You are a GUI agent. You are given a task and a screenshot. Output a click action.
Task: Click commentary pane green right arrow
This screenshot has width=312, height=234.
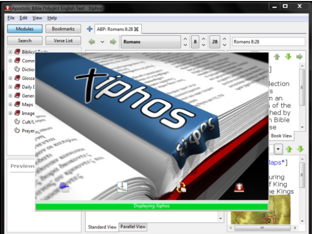pyautogui.click(x=300, y=57)
